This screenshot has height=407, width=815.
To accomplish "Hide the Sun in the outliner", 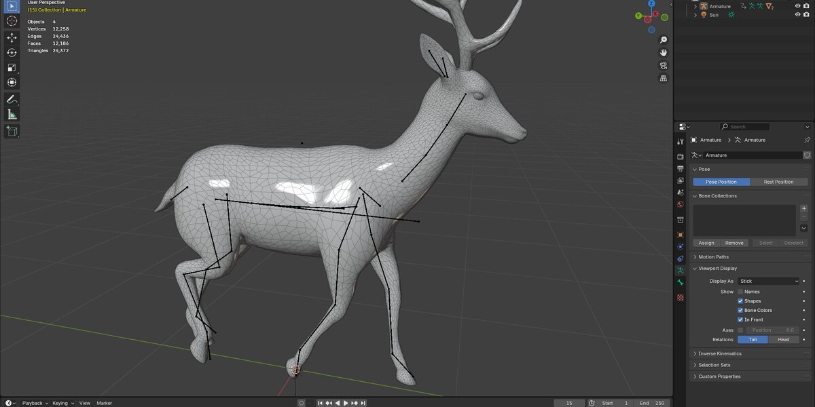I will (798, 14).
